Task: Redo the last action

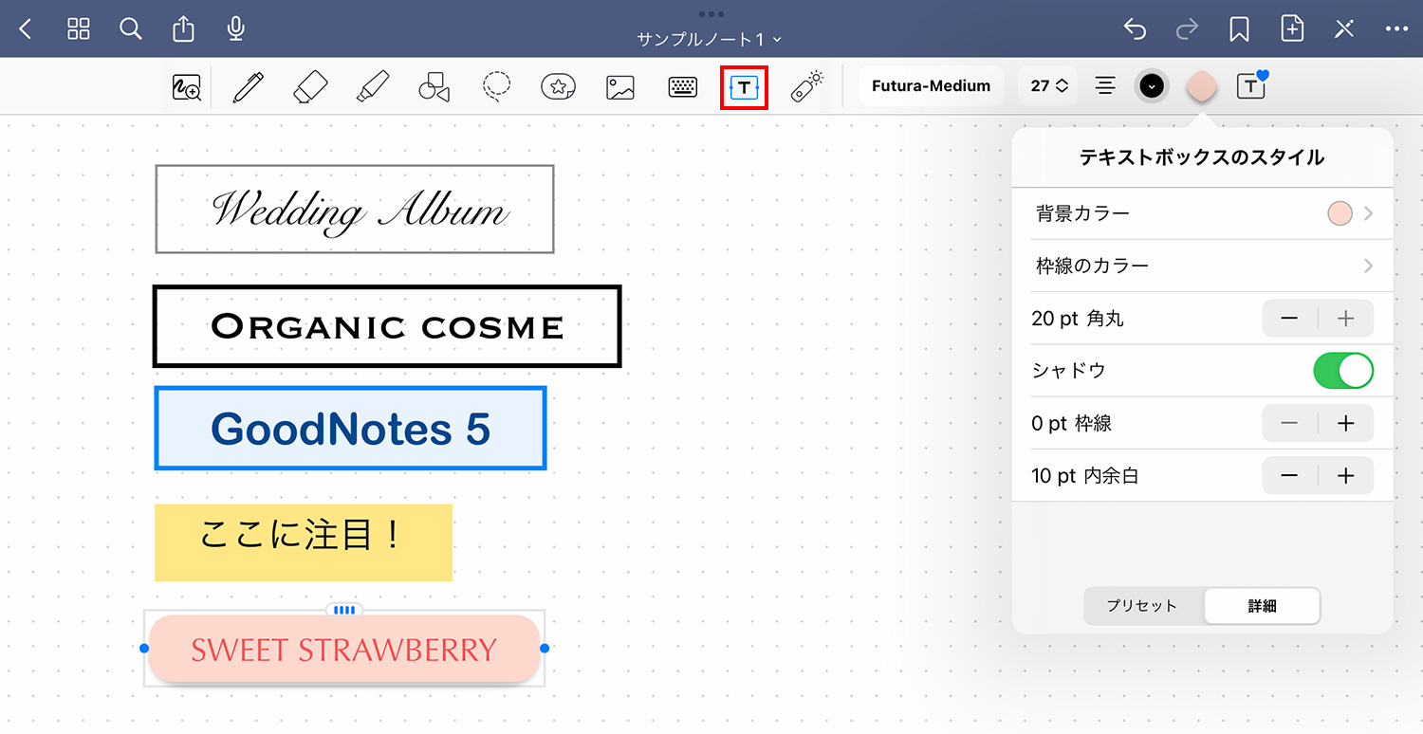Action: coord(1187,29)
